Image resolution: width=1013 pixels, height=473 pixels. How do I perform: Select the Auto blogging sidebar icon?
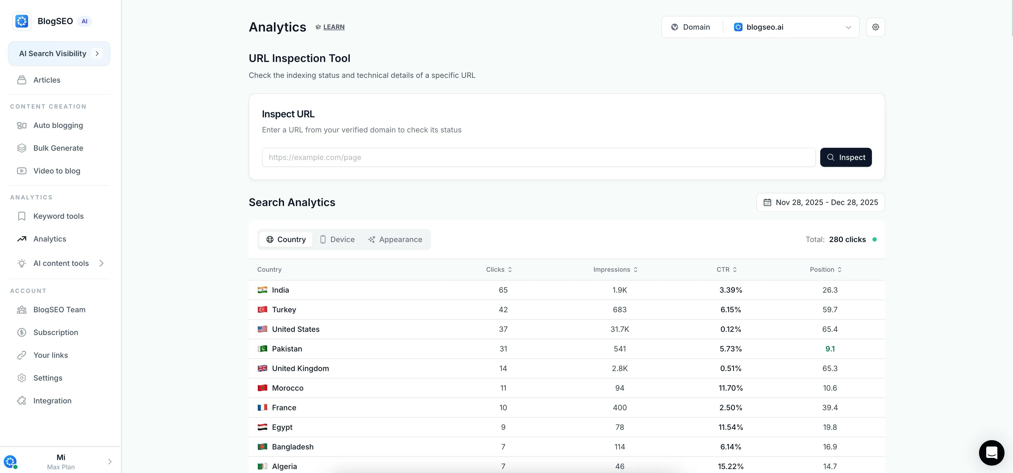point(22,125)
